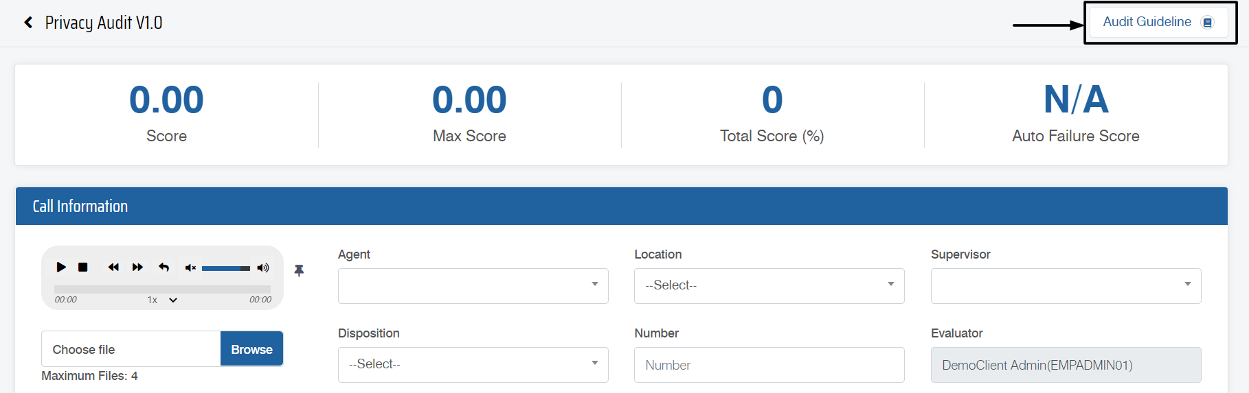Screen dimensions: 1249x393
Task: Click the audio progress bar
Action: pyautogui.click(x=162, y=289)
